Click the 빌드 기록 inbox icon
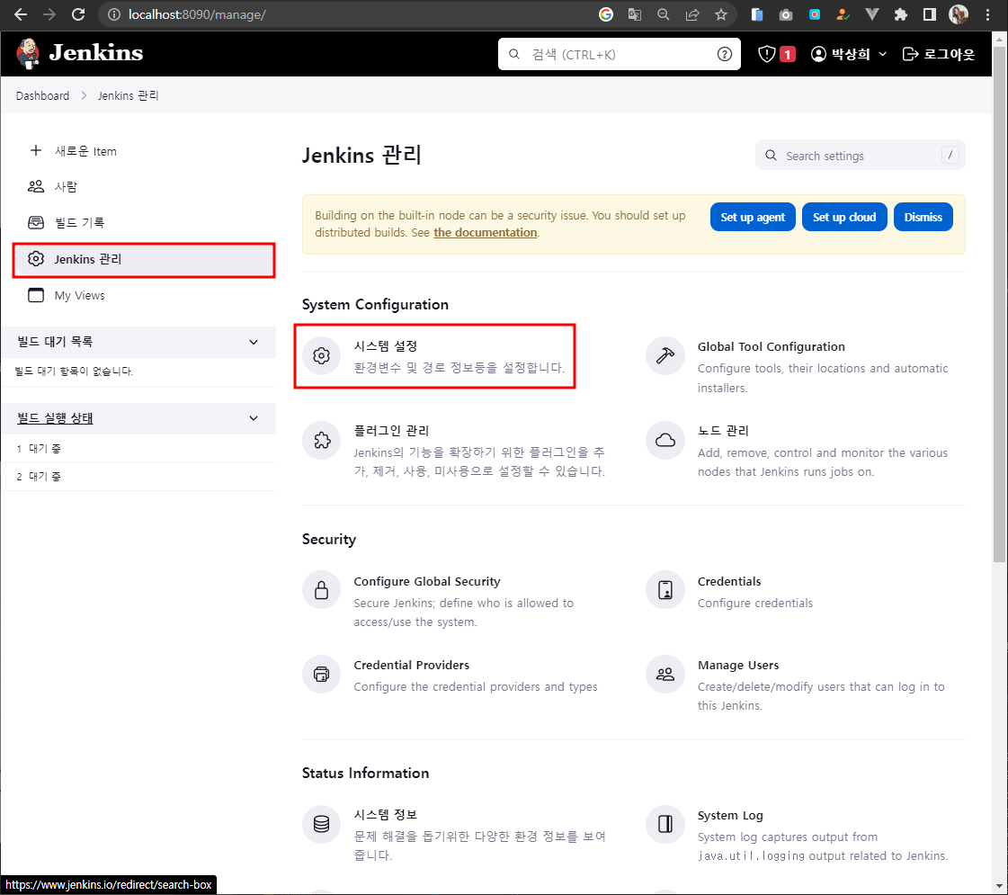 36,222
